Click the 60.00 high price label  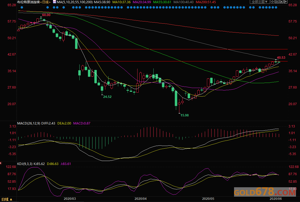[x=46, y=15]
